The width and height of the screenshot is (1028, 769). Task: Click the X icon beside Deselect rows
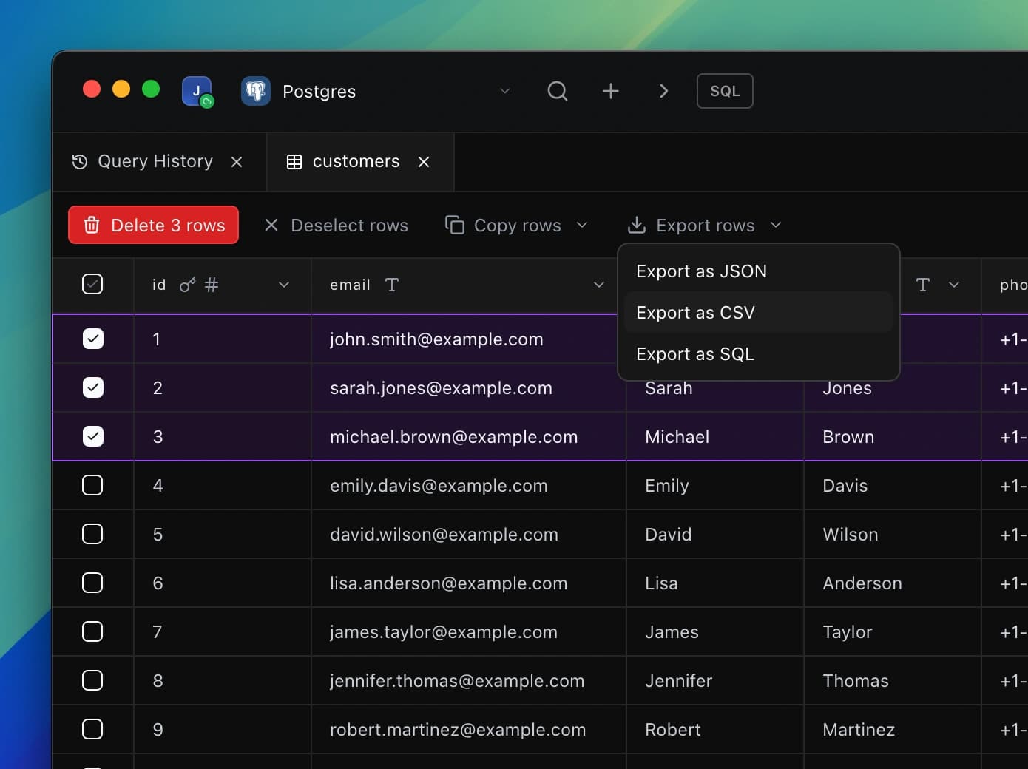tap(271, 225)
